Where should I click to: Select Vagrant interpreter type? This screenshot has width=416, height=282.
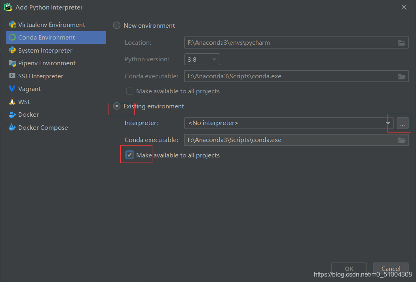[56, 89]
